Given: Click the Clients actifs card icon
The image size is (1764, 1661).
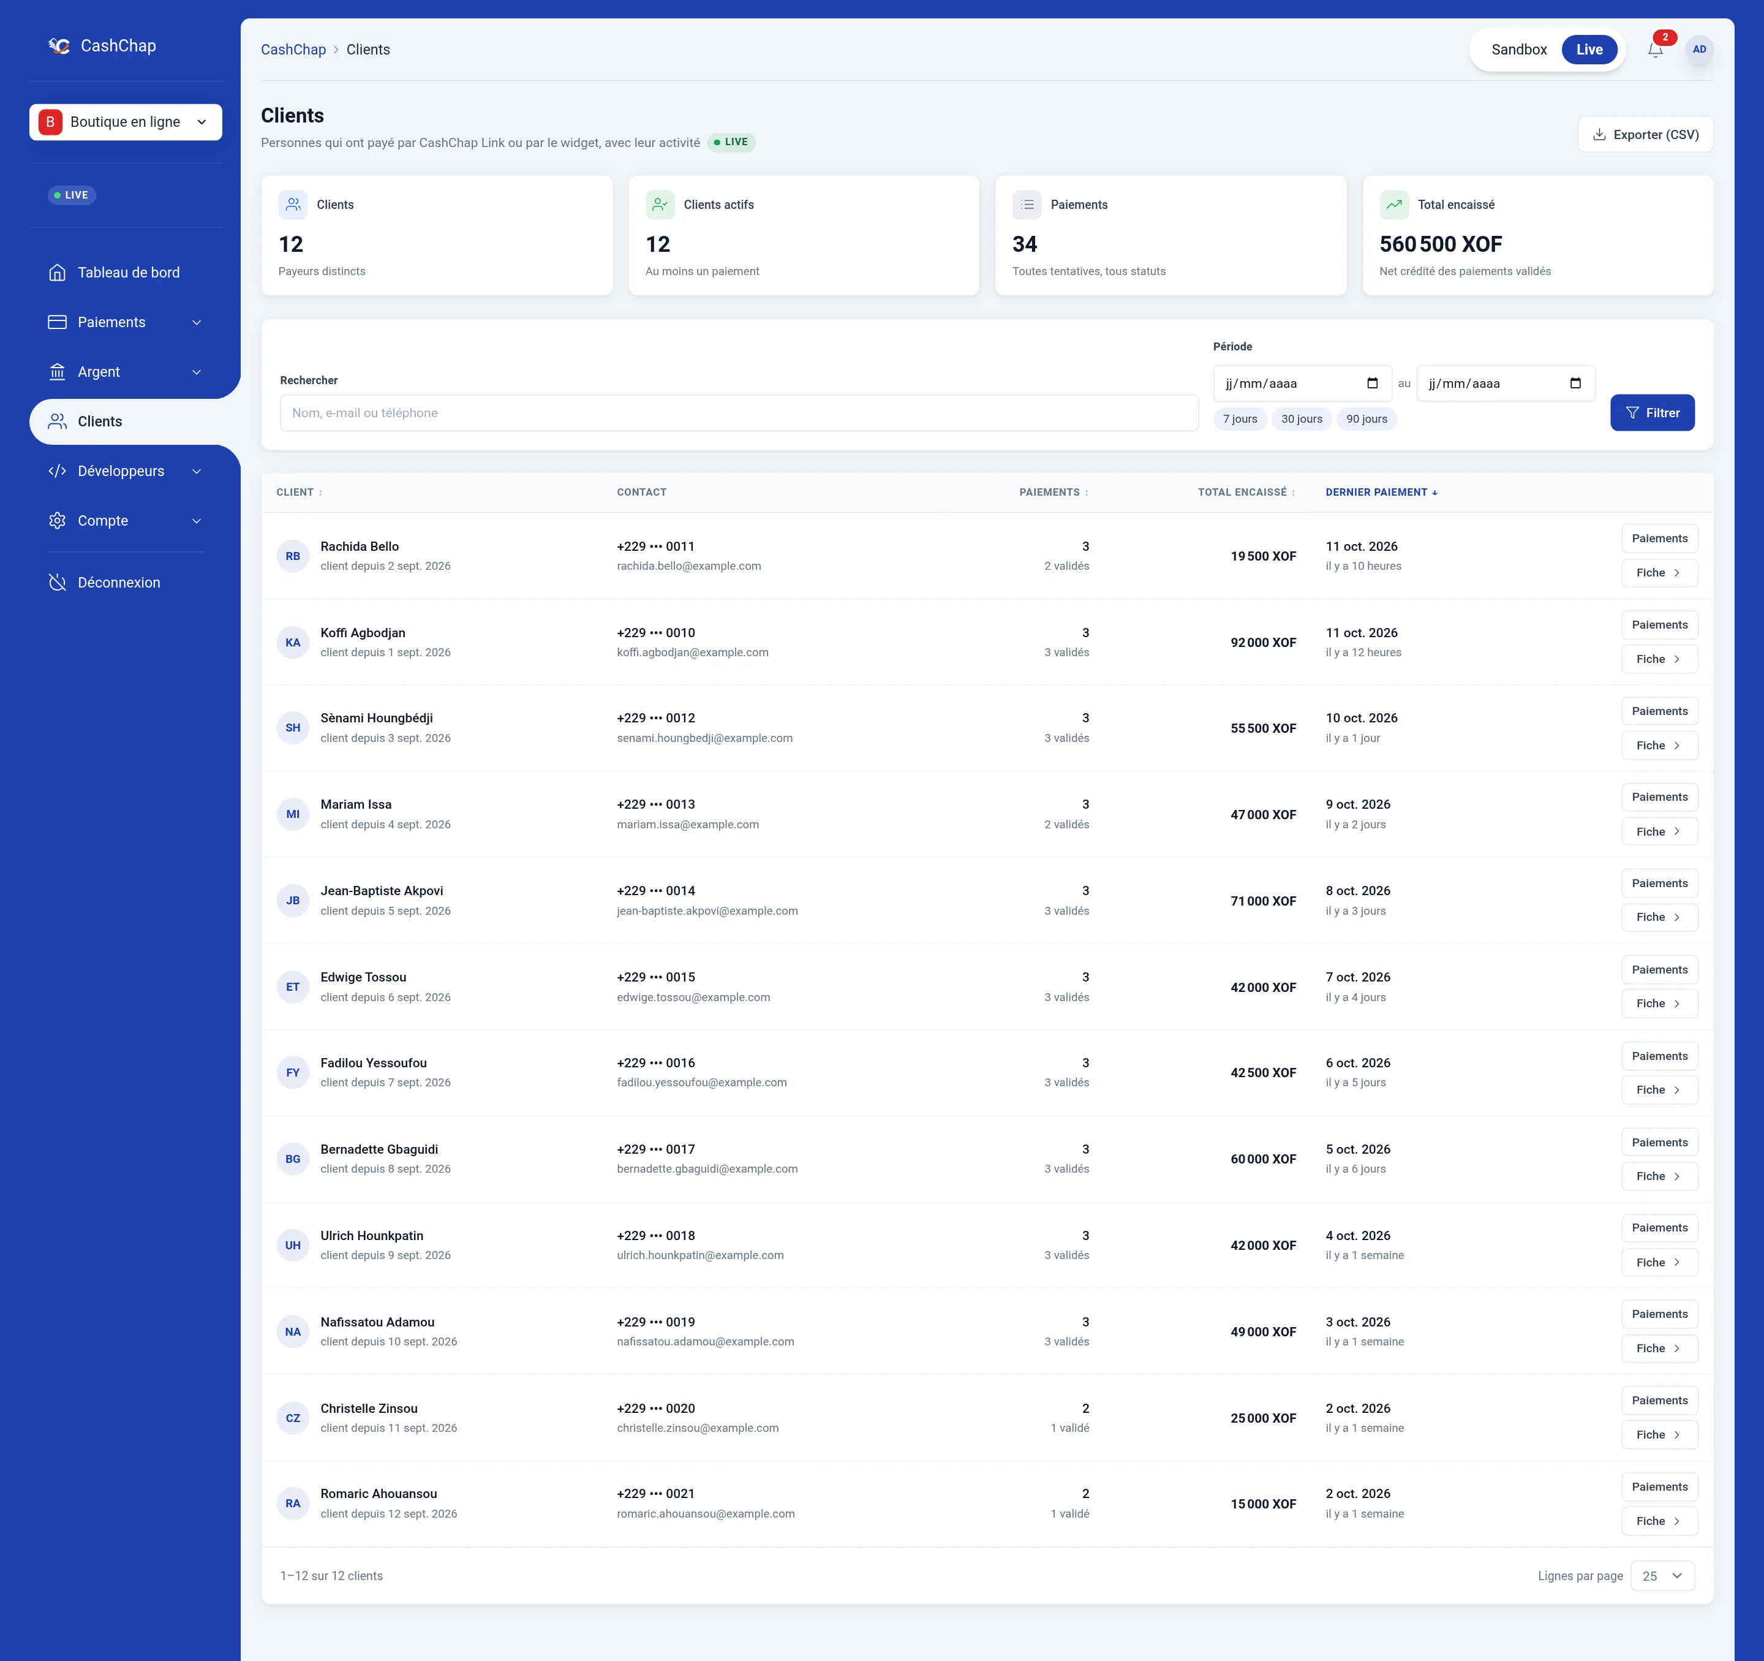Looking at the screenshot, I should pyautogui.click(x=660, y=205).
